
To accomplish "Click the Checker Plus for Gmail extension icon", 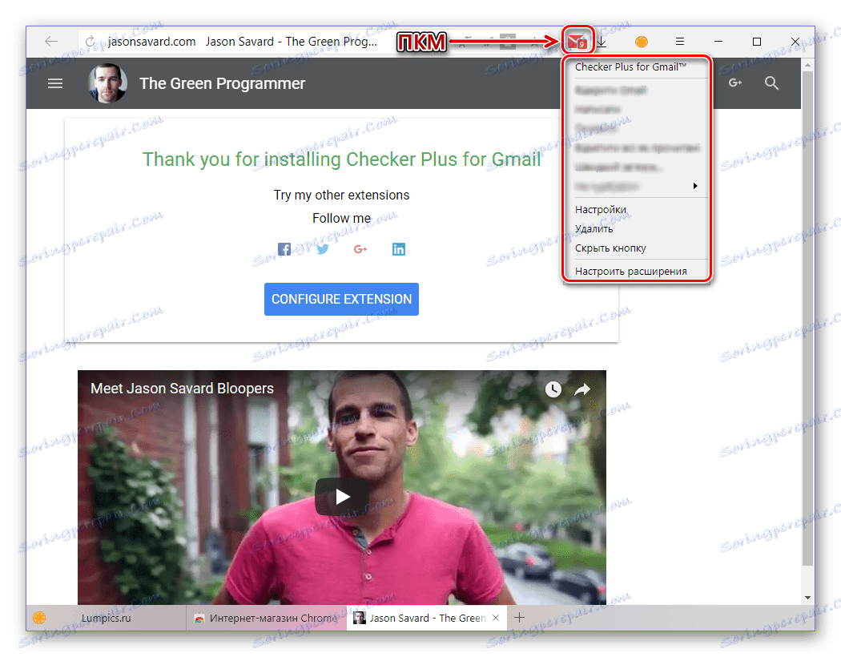I will coord(578,41).
